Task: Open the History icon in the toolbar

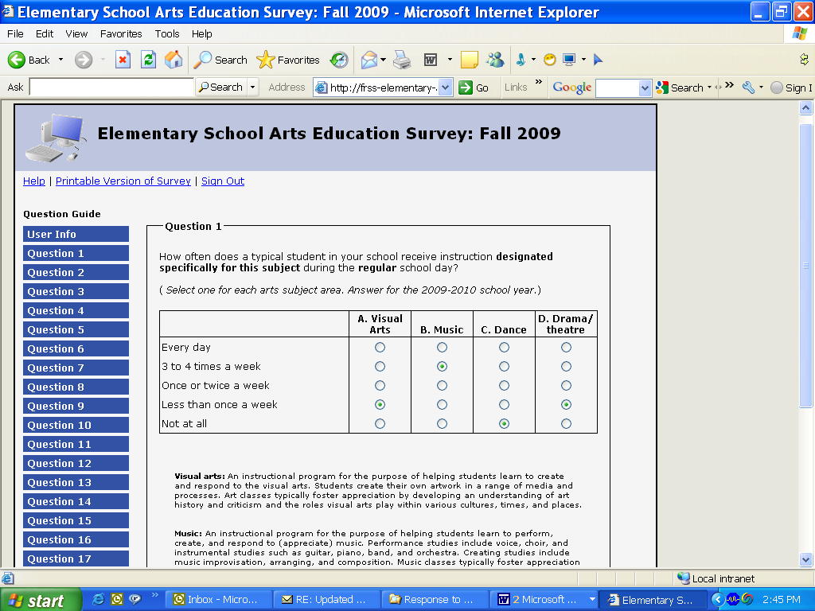Action: pos(340,60)
